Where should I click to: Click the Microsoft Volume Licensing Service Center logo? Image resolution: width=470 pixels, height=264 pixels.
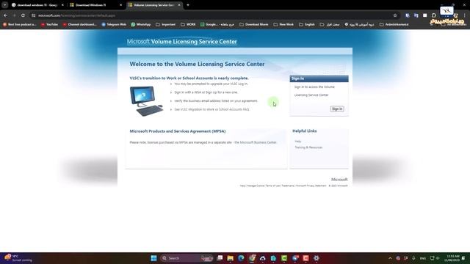coord(182,42)
